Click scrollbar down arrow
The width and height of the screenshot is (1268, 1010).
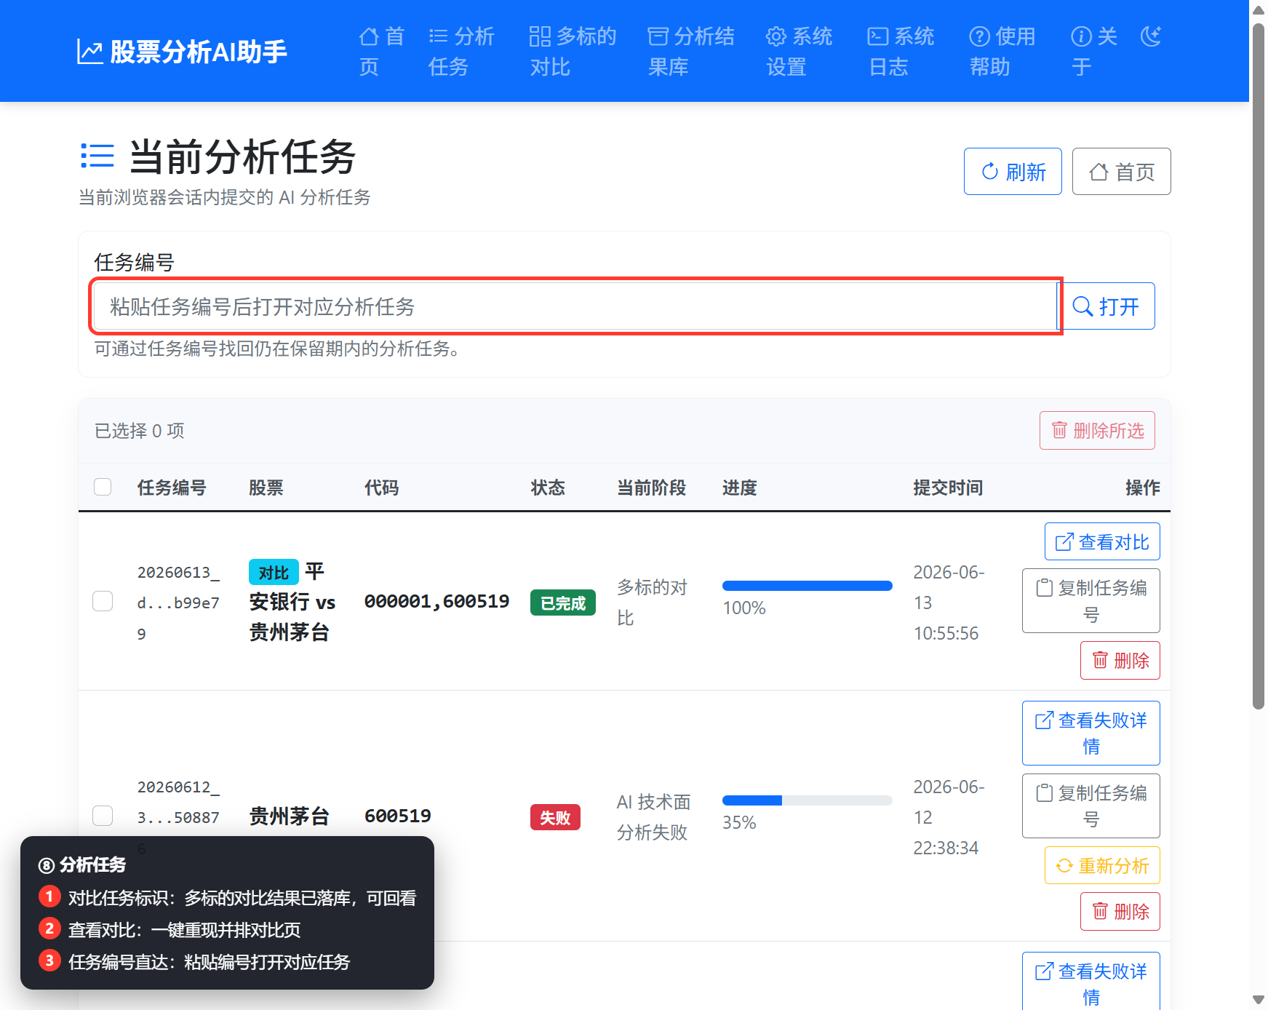coord(1259,999)
